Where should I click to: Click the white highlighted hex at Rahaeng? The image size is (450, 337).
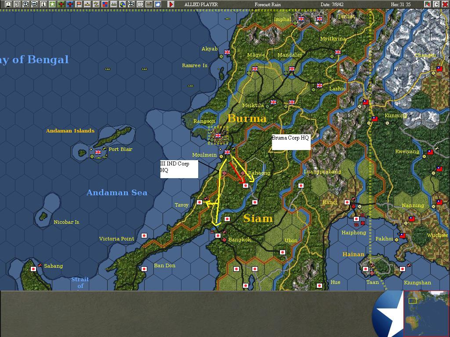point(255,168)
